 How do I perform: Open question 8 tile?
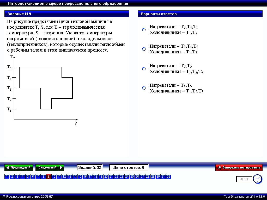click(44, 177)
